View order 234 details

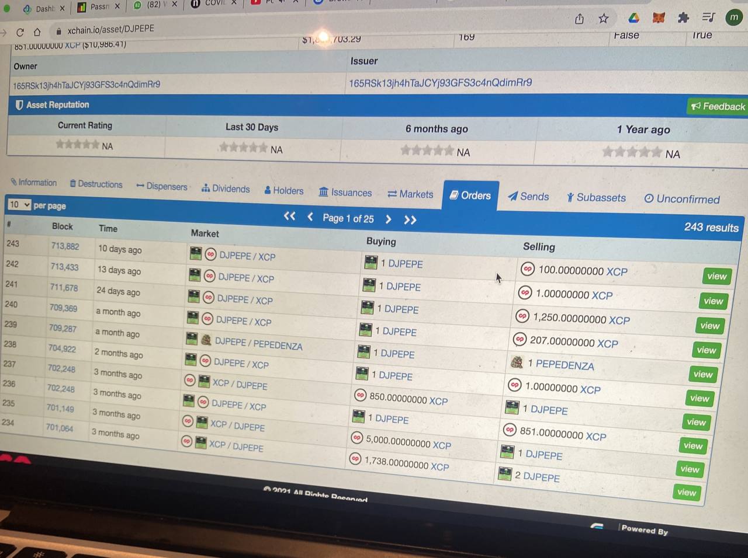[687, 492]
